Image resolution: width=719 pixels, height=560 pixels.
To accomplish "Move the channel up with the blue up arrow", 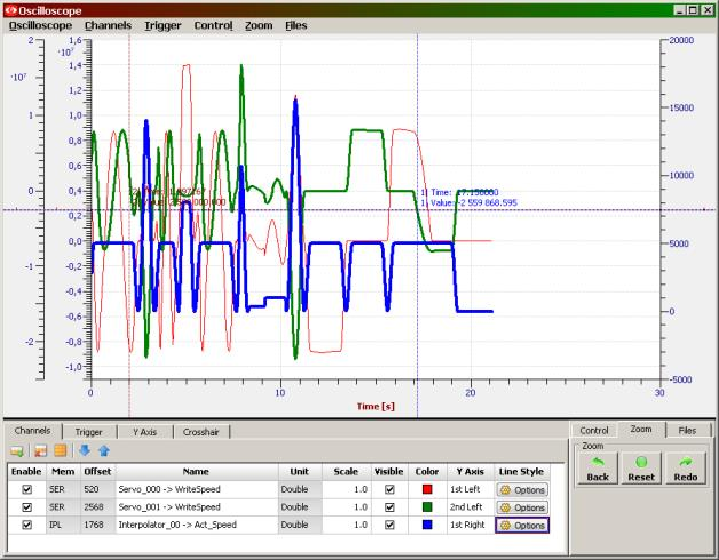I will (104, 451).
